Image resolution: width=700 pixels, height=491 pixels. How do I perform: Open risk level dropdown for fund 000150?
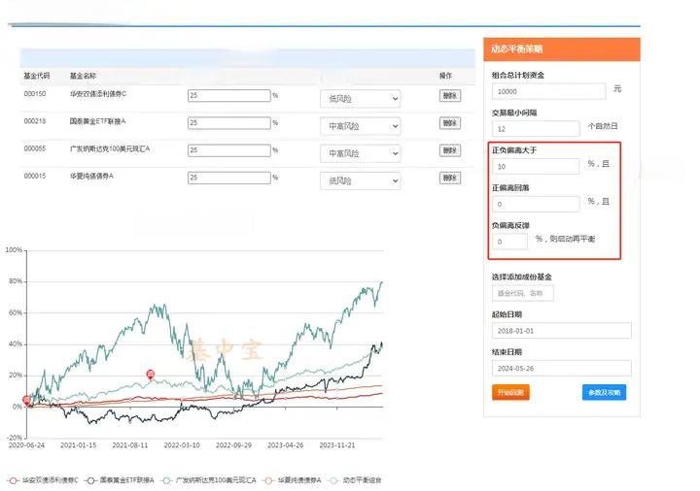360,99
